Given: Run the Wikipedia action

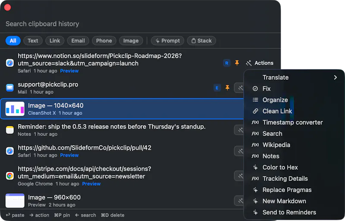Looking at the screenshot, I should (x=294, y=145).
